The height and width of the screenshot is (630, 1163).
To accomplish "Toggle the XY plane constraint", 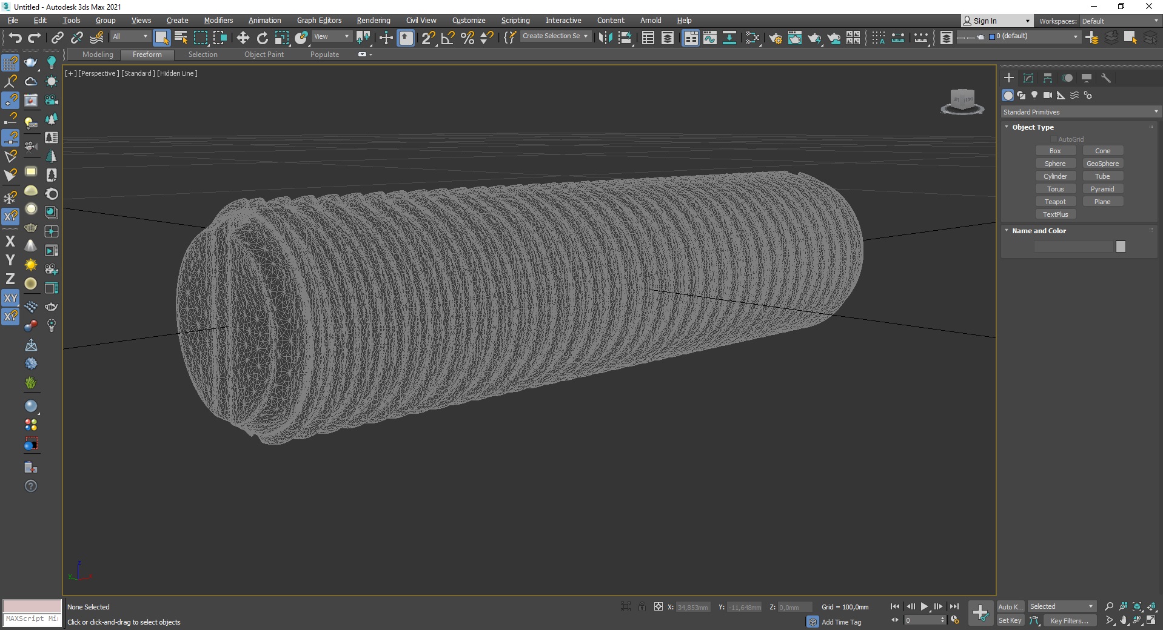I will (10, 298).
